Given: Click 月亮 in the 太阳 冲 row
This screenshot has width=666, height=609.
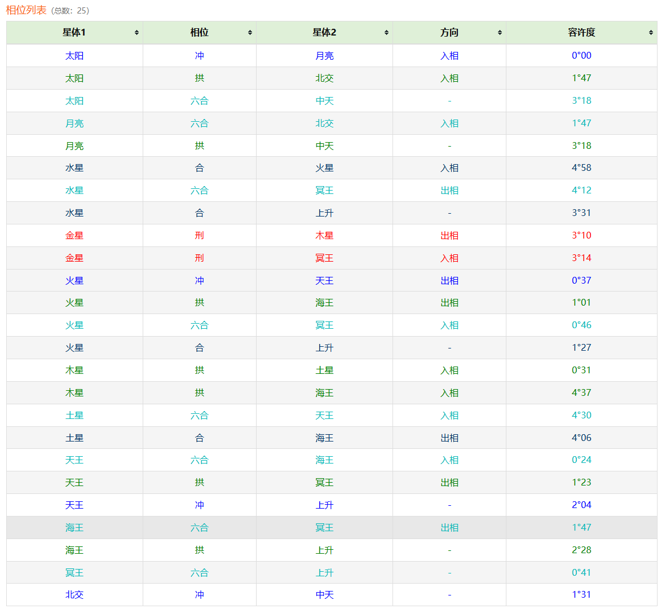Looking at the screenshot, I should tap(324, 56).
